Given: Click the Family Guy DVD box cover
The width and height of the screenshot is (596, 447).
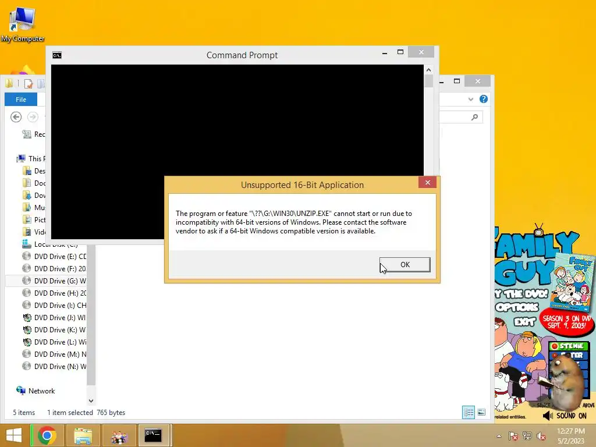Looking at the screenshot, I should (573, 283).
